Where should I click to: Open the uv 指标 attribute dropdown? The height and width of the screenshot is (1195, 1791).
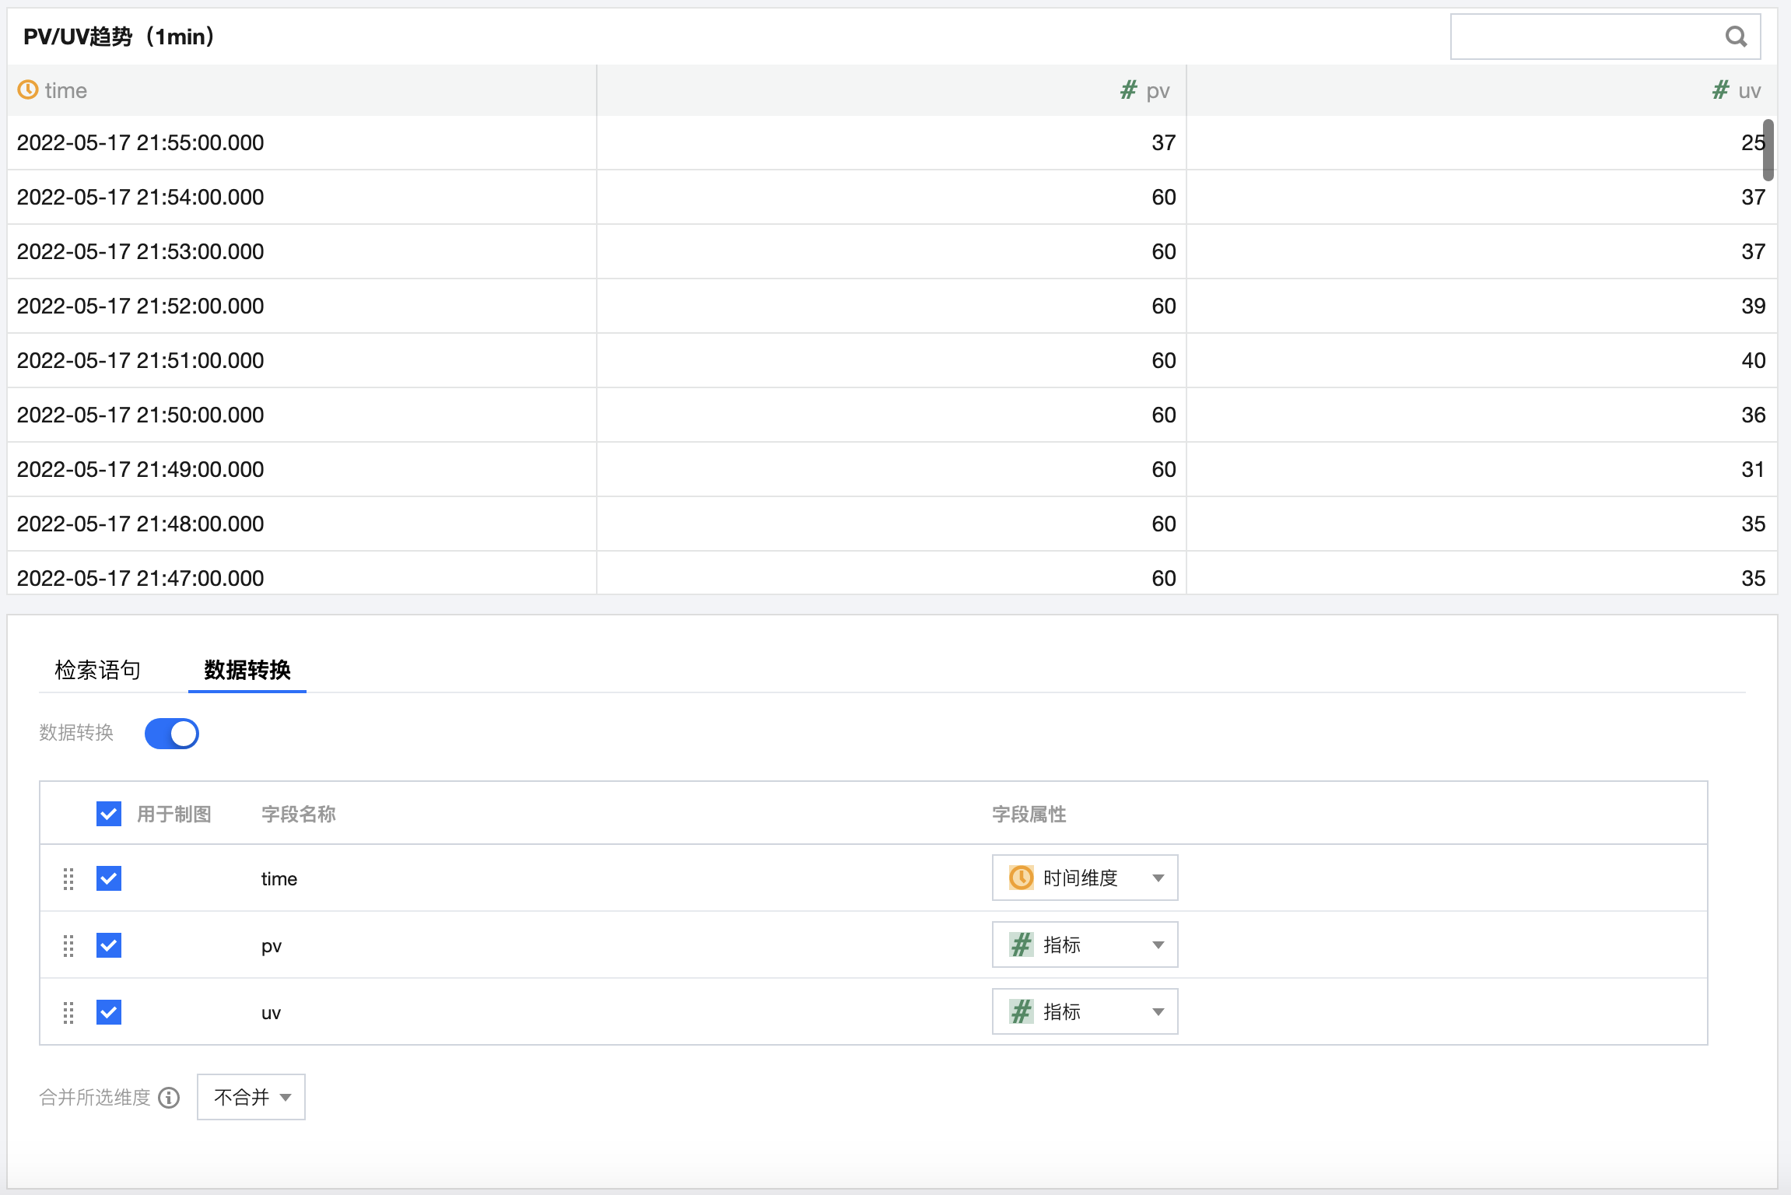(x=1085, y=1012)
